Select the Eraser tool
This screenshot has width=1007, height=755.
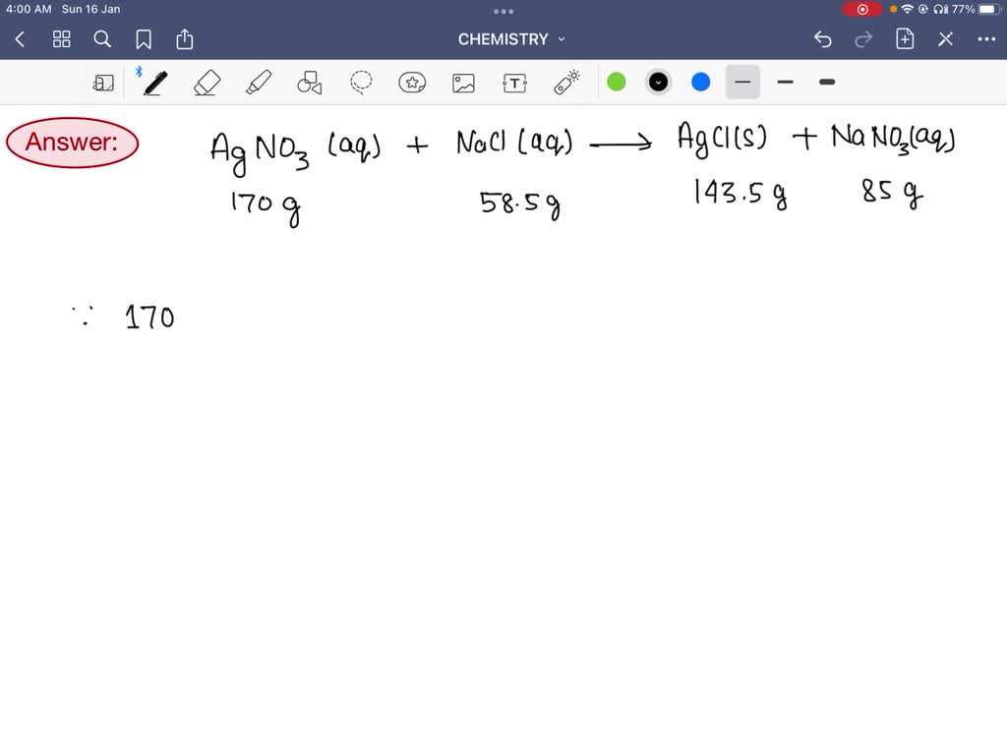[x=207, y=83]
